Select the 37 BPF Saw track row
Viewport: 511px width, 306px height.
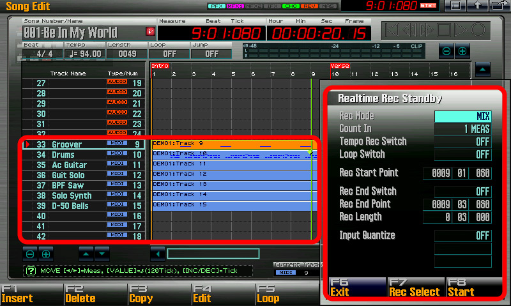click(84, 185)
